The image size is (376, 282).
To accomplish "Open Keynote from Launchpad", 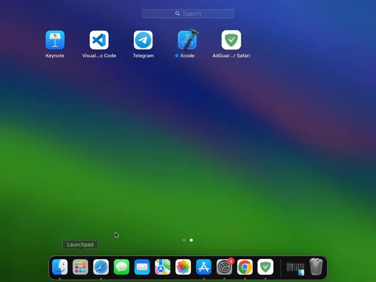I will [55, 40].
